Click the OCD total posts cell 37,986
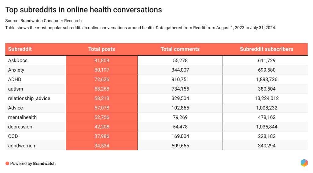313x173 pixels. click(x=102, y=136)
